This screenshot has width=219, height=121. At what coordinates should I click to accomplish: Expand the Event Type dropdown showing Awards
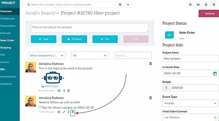click(190, 103)
